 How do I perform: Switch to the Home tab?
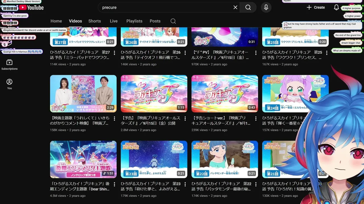pyautogui.click(x=56, y=21)
